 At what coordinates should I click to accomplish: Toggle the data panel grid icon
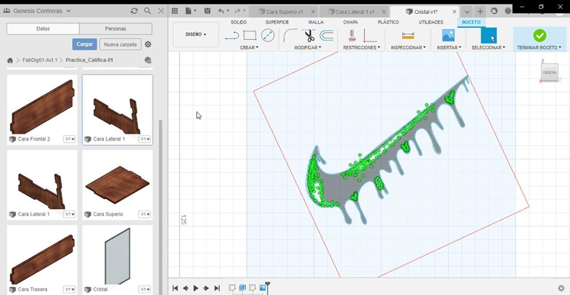pos(175,11)
